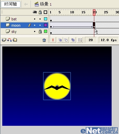119x134 pixels.
Task: Click the Center Frame button
Action: (53, 40)
